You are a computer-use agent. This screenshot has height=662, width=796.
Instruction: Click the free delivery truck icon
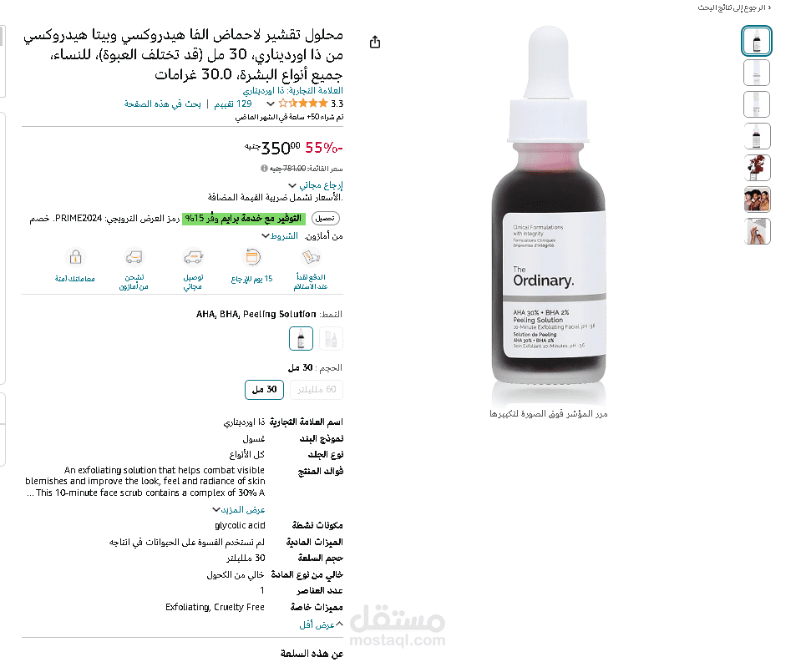tap(193, 257)
